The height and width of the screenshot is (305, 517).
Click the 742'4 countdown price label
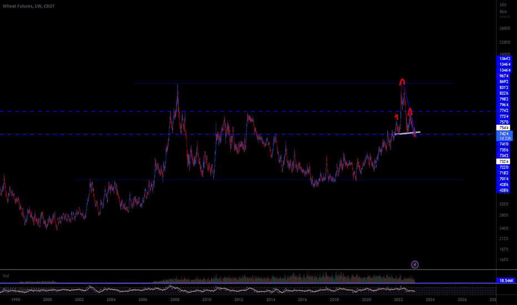pos(504,136)
